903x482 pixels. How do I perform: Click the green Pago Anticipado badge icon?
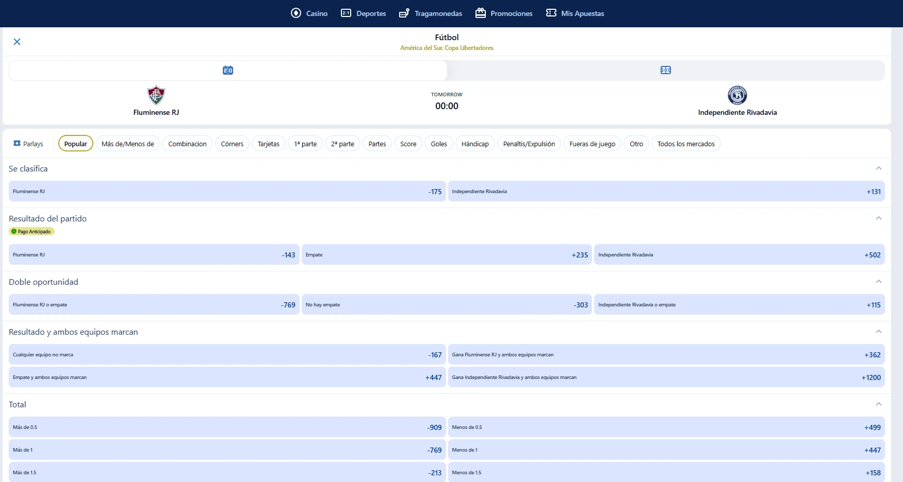(14, 231)
